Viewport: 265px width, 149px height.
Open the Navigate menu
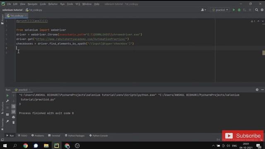coord(32,4)
